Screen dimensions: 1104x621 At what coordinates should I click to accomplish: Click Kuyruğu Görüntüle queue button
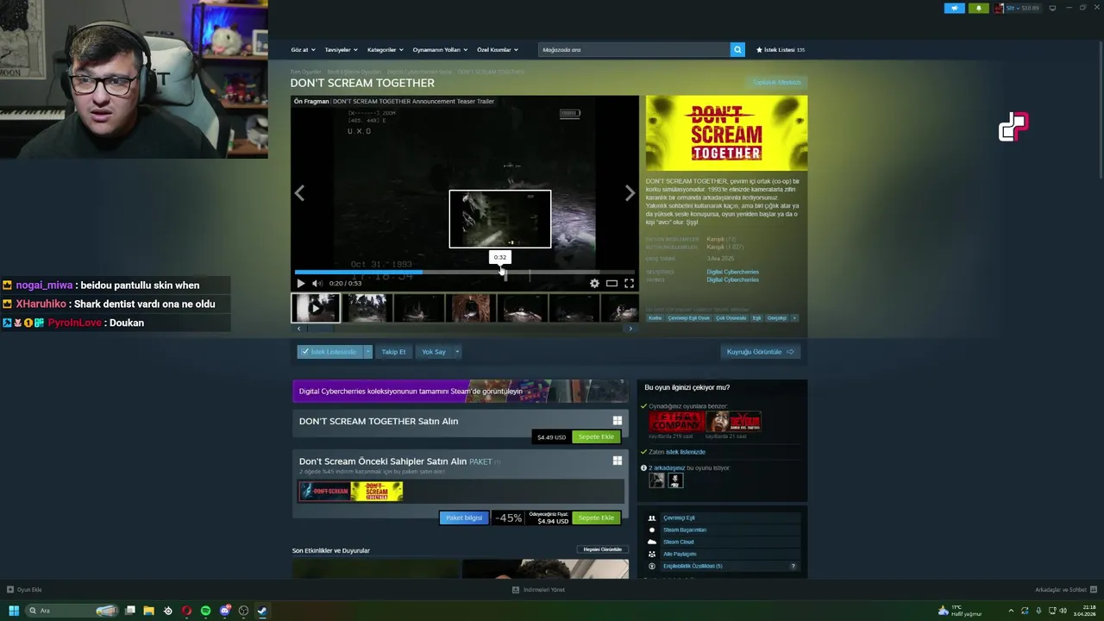tap(760, 352)
